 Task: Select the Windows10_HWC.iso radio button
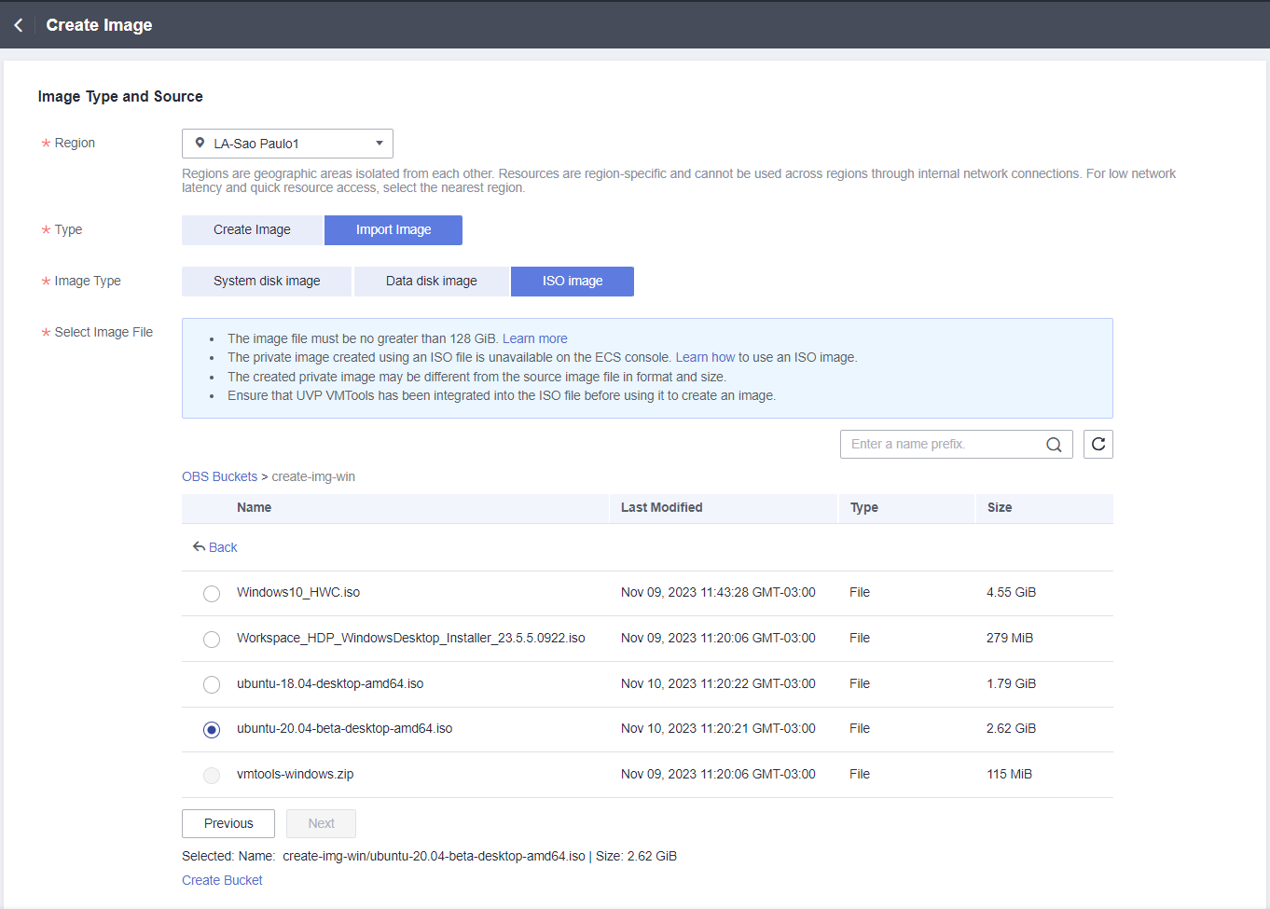tap(212, 594)
